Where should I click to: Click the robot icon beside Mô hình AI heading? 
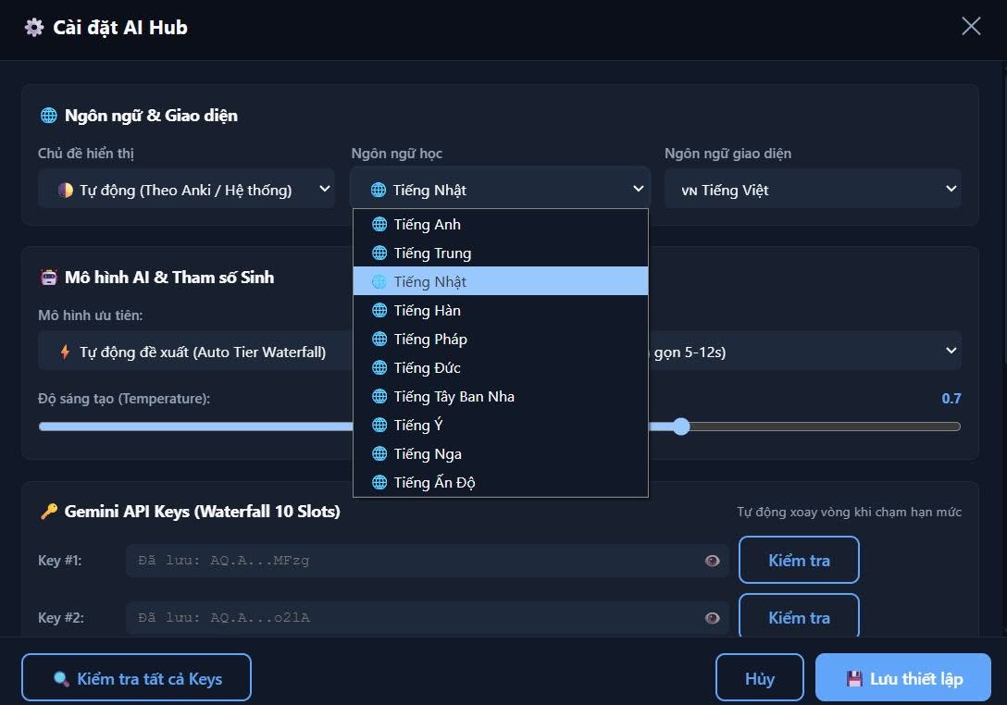(49, 278)
